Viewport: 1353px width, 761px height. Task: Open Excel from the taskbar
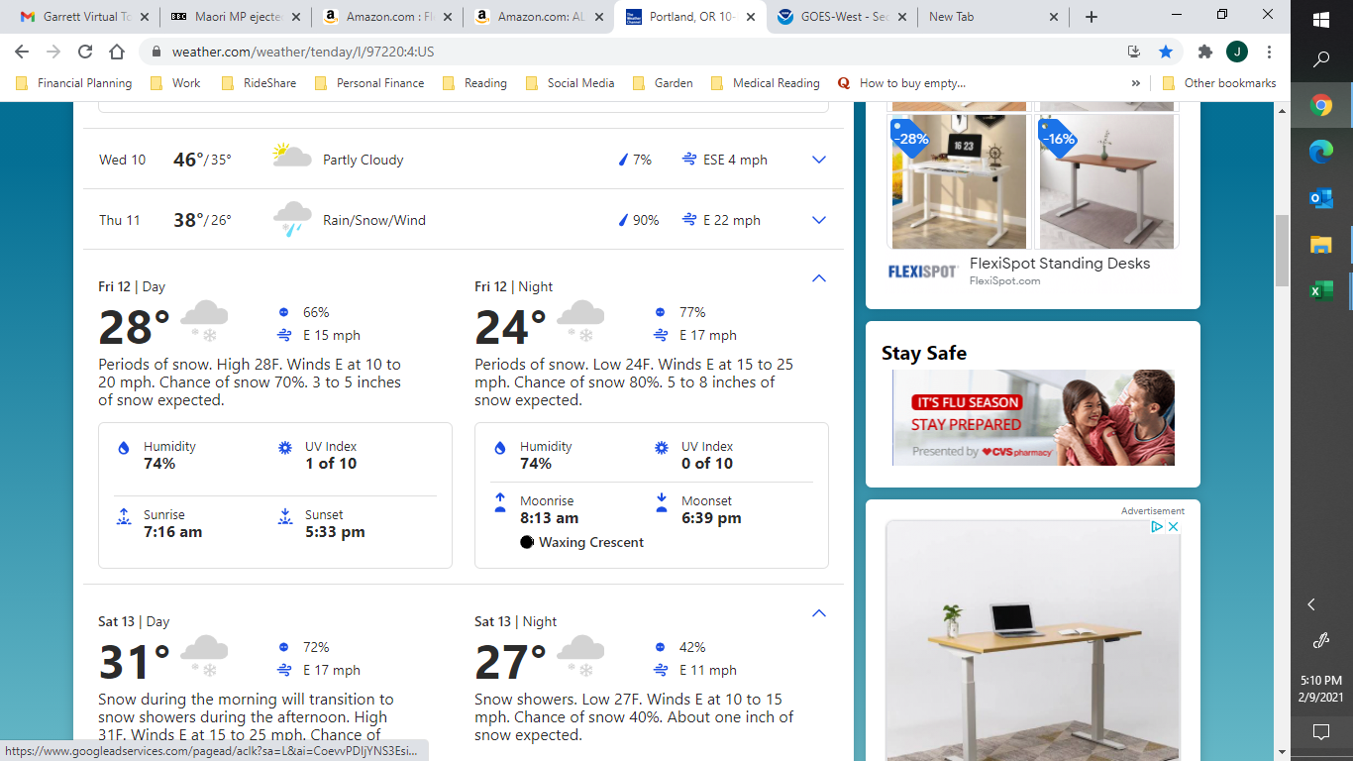point(1321,290)
